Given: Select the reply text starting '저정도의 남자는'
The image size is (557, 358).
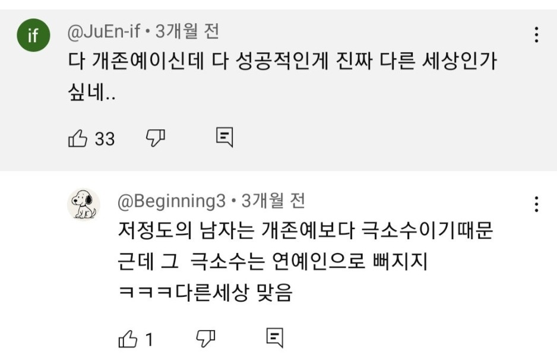Looking at the screenshot, I should [x=305, y=231].
